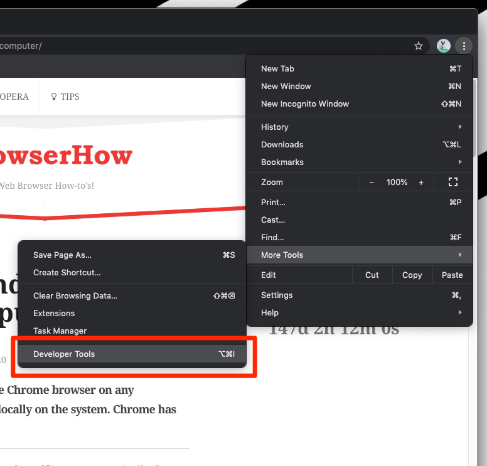Screen dimensions: 487x466
Task: Open a New Incognito Window
Action: pos(360,103)
